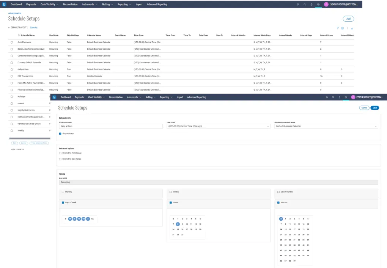Click the download arrow icon above the grid
The width and height of the screenshot is (387, 268).
352,28
